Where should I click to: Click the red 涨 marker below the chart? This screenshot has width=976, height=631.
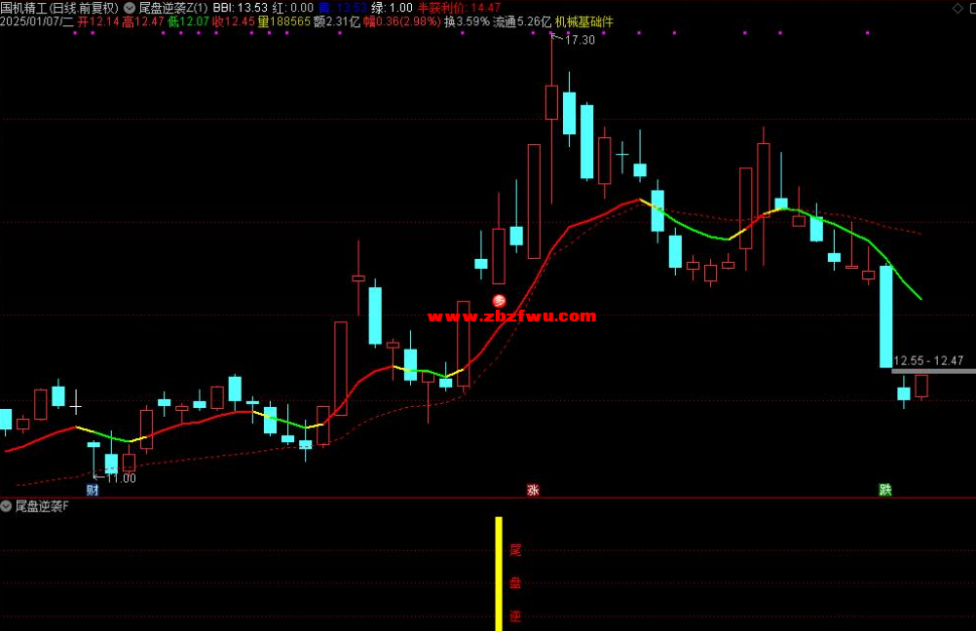click(533, 491)
